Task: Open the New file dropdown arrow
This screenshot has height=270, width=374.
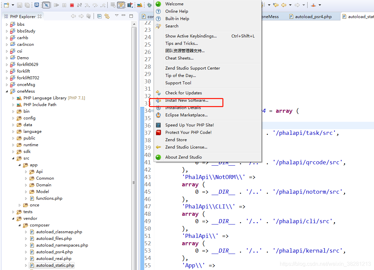Action: tap(13, 5)
